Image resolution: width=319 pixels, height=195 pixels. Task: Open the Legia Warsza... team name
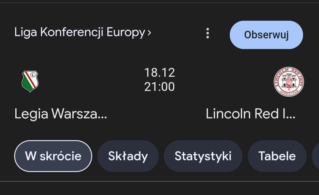(61, 114)
